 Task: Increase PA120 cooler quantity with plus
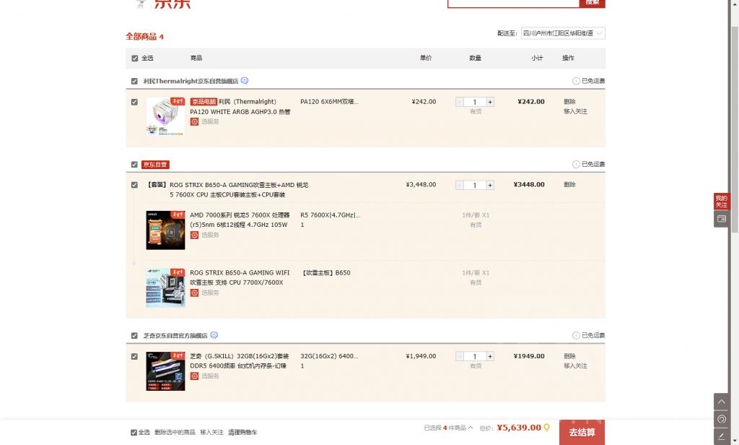[490, 102]
